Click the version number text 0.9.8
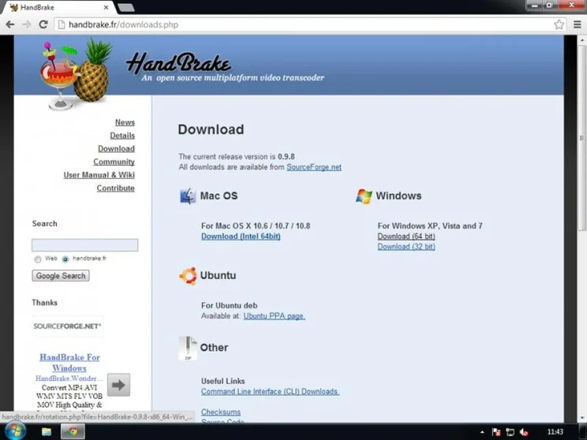The height and width of the screenshot is (440, 587). coord(286,157)
